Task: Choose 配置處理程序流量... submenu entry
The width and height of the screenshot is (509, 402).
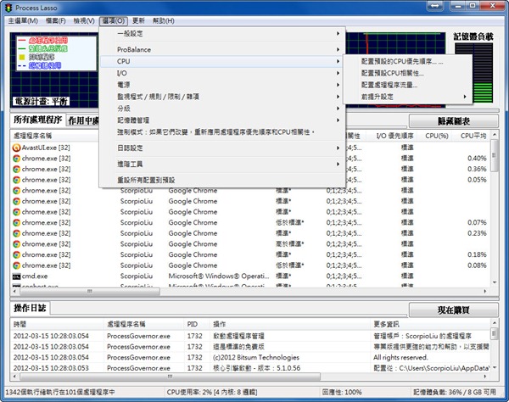Action: pos(406,85)
